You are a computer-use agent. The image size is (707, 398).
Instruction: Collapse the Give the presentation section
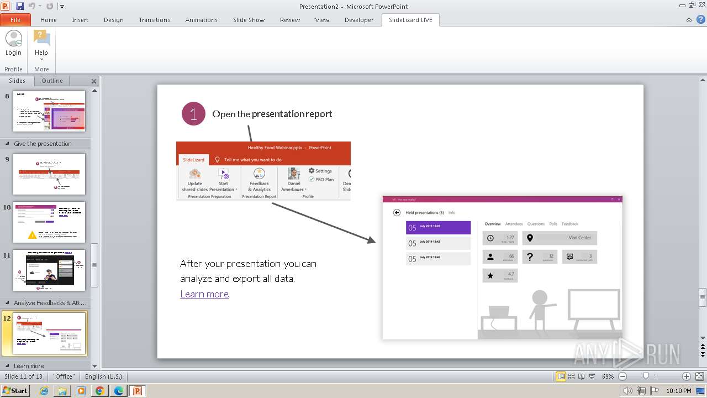pyautogui.click(x=7, y=144)
